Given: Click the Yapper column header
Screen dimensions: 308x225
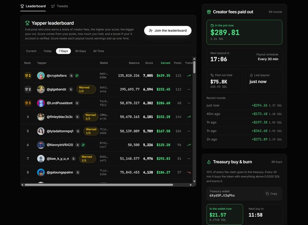Looking at the screenshot, I should (42, 63).
